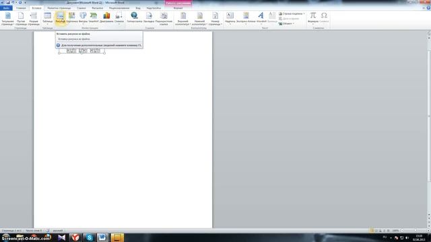Click the Word icon in the taskbar

pos(102,237)
